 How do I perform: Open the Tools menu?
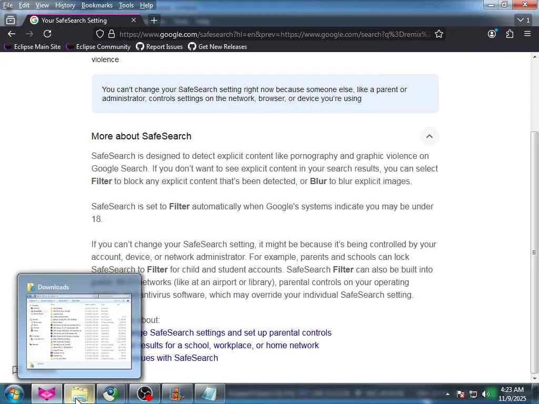click(x=126, y=5)
